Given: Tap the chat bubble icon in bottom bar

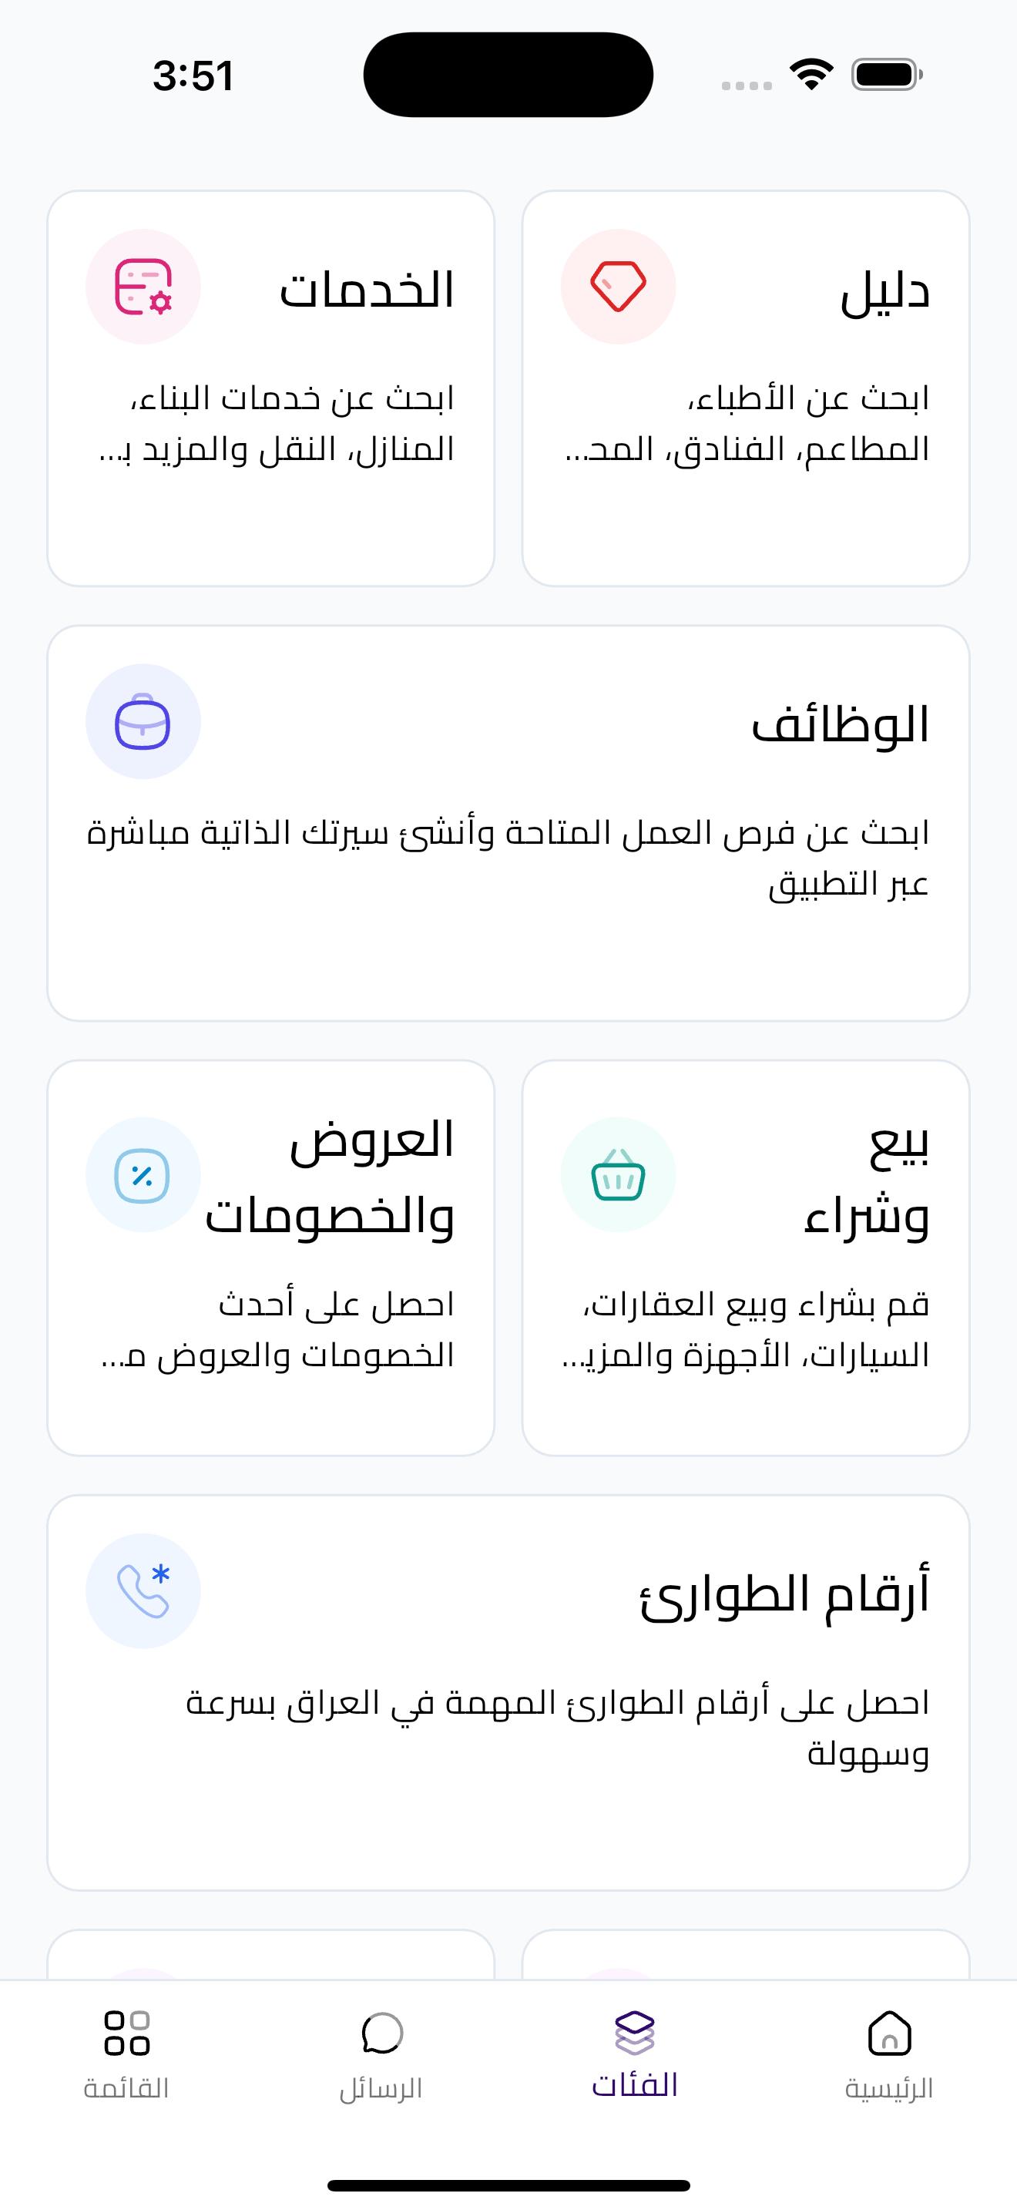Looking at the screenshot, I should pyautogui.click(x=381, y=2033).
